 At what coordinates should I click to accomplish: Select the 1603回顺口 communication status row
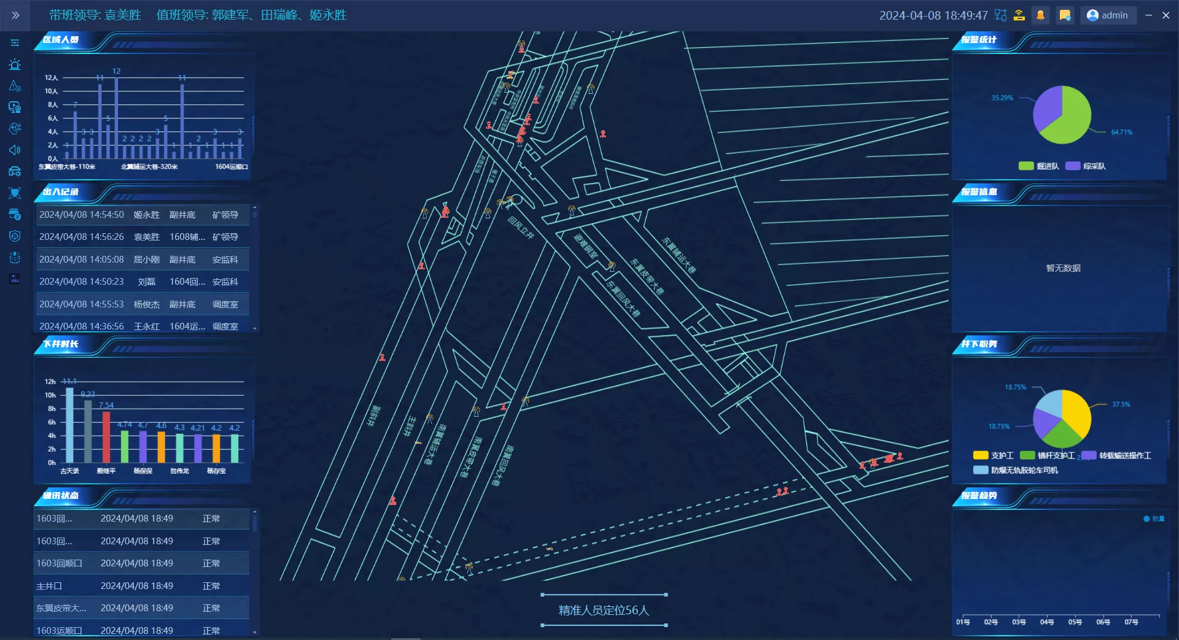click(x=142, y=563)
